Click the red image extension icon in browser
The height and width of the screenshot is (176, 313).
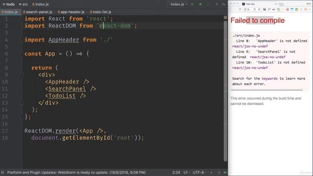[x=288, y=9]
